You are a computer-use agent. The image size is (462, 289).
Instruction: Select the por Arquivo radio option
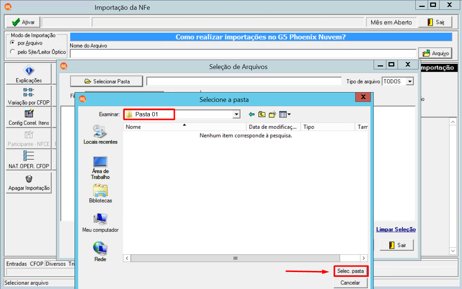[x=13, y=43]
